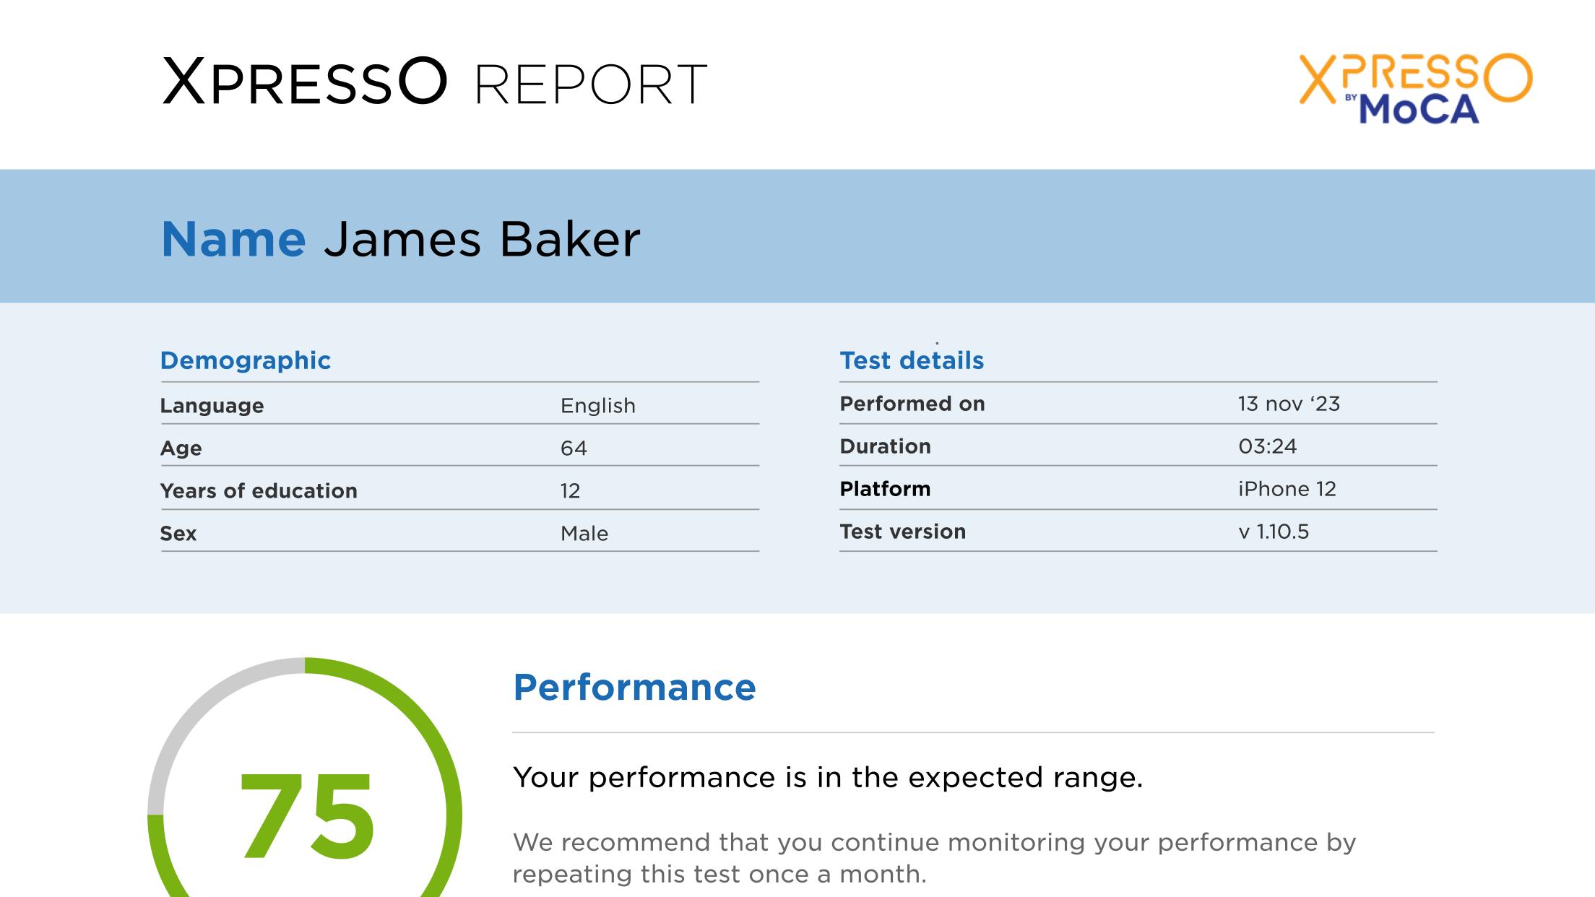Screen dimensions: 1595x897
Task: Click the Performed on date 13 nov '23
Action: click(x=1289, y=403)
